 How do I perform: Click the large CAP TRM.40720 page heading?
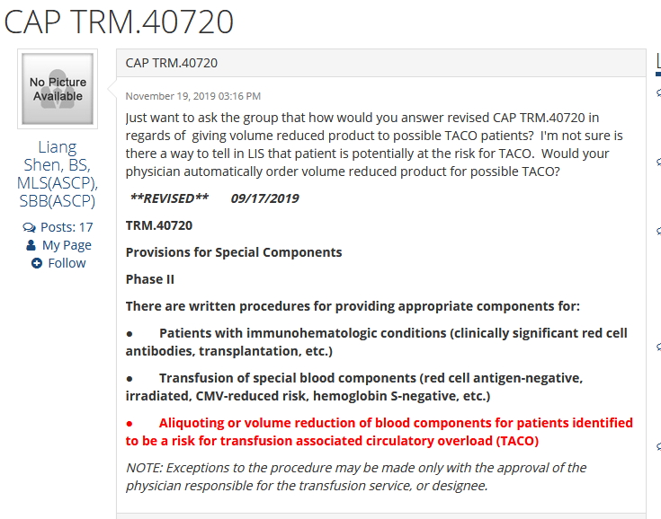point(119,21)
